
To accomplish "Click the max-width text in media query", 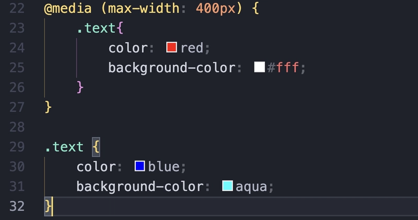I will 144,8.
